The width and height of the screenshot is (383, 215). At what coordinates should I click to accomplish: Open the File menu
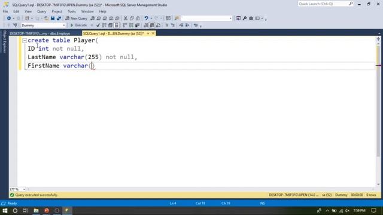[5, 11]
